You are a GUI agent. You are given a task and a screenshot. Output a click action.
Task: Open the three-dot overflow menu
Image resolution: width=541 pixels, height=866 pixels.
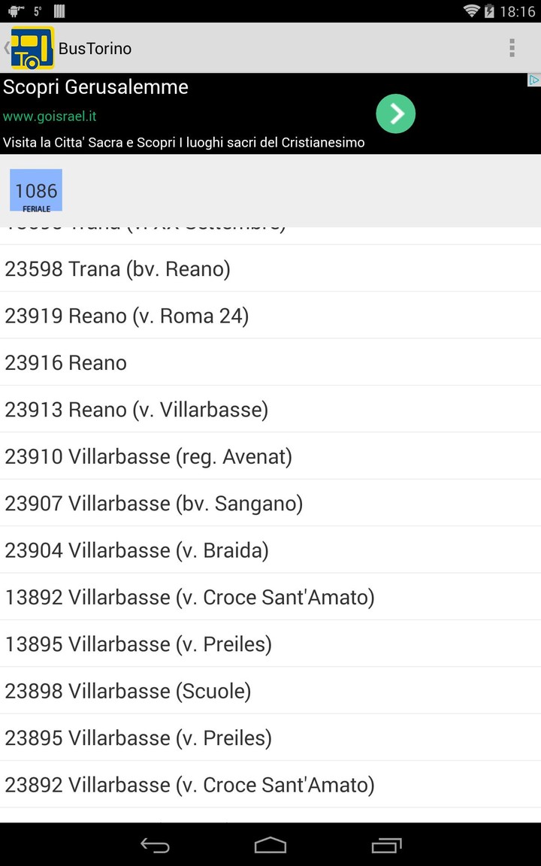[x=512, y=48]
